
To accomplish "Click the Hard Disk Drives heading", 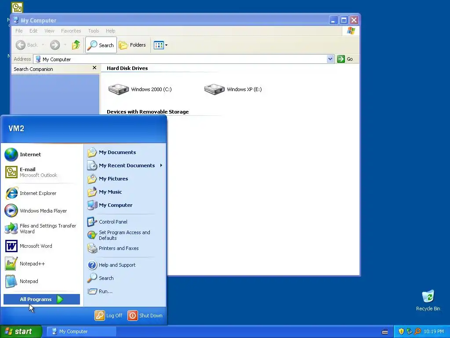I will click(127, 68).
